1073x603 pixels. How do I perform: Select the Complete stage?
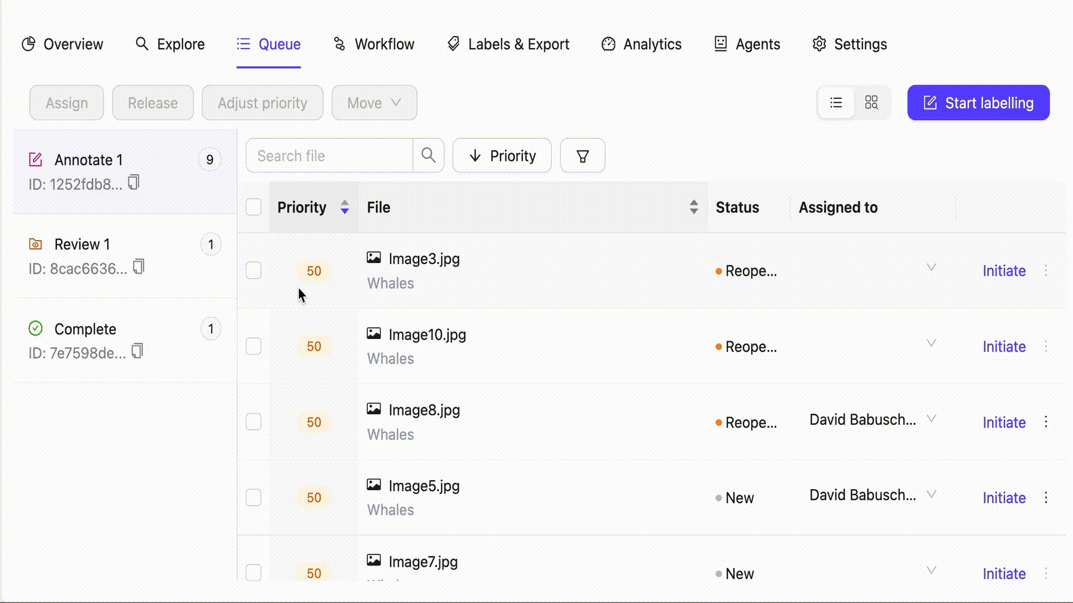[125, 341]
